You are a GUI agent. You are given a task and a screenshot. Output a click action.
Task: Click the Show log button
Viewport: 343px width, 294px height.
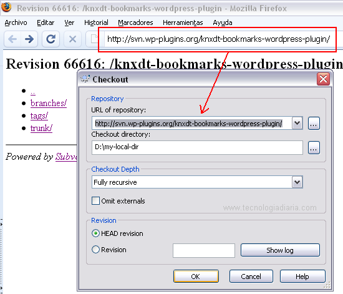point(280,250)
